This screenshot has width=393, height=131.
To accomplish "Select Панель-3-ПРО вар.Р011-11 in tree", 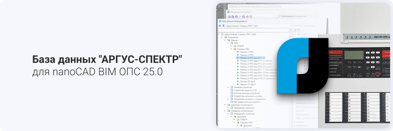I will point(253,58).
